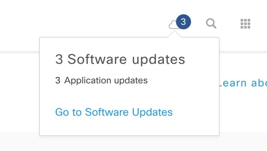Click the count 3 before Application updates
This screenshot has width=267, height=151.
(x=58, y=80)
